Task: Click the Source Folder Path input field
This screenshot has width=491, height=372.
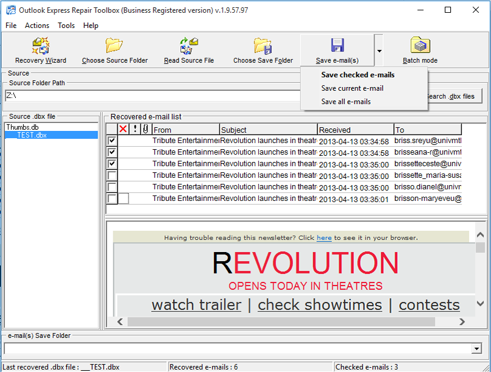Action: (153, 96)
